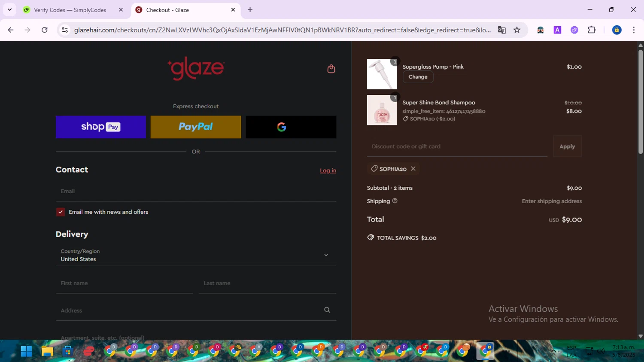Pay with Shop Pay
This screenshot has height=362, width=644.
[x=101, y=127]
